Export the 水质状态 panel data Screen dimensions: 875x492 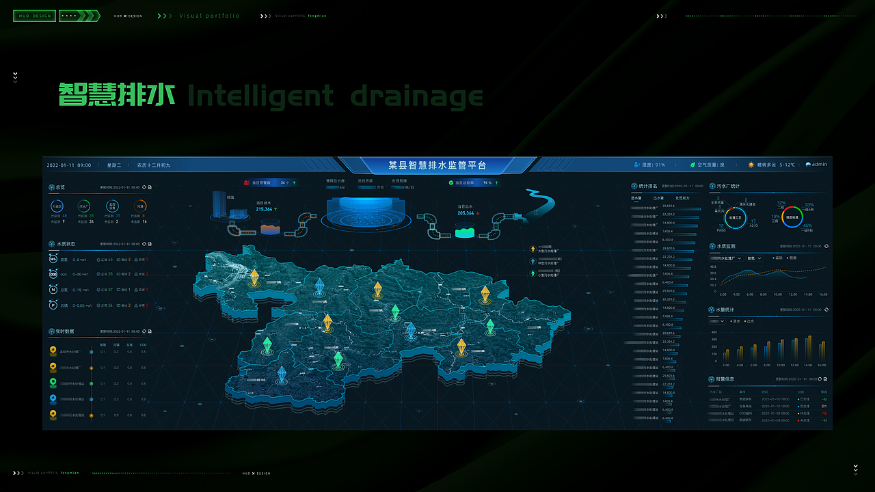pyautogui.click(x=150, y=244)
